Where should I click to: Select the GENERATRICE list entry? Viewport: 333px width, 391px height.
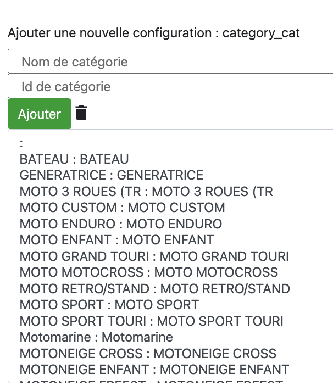[111, 175]
